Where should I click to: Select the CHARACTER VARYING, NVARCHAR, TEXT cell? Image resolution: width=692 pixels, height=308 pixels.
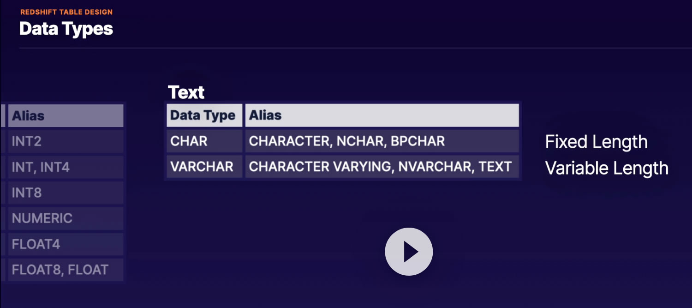coord(382,167)
